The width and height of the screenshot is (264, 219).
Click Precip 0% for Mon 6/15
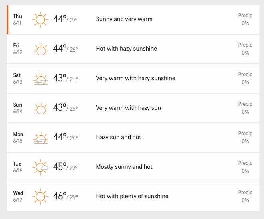coord(245,137)
